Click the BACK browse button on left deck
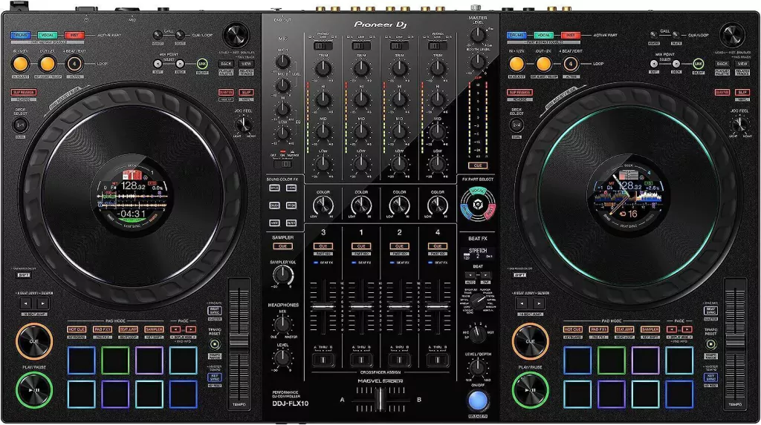761x425 pixels. coord(226,64)
